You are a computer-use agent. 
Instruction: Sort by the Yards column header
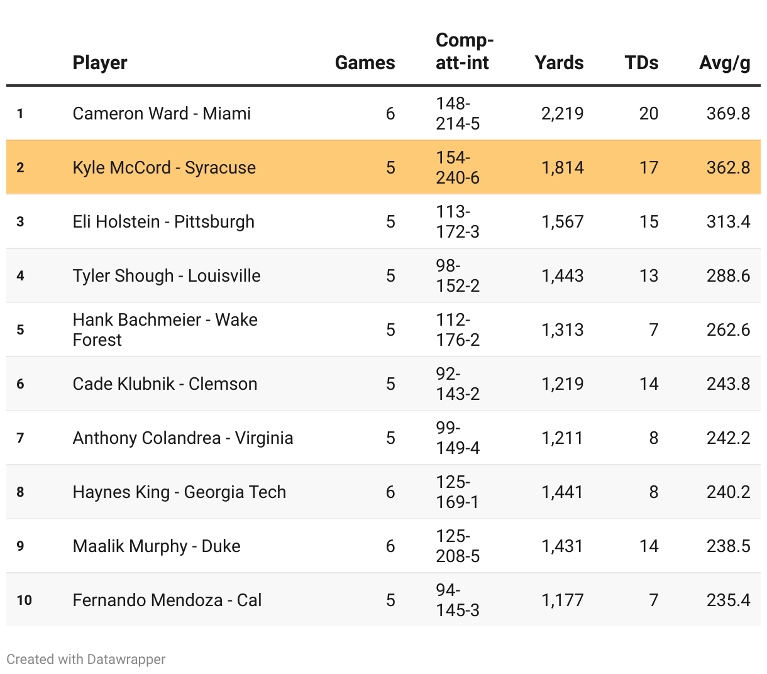(559, 63)
